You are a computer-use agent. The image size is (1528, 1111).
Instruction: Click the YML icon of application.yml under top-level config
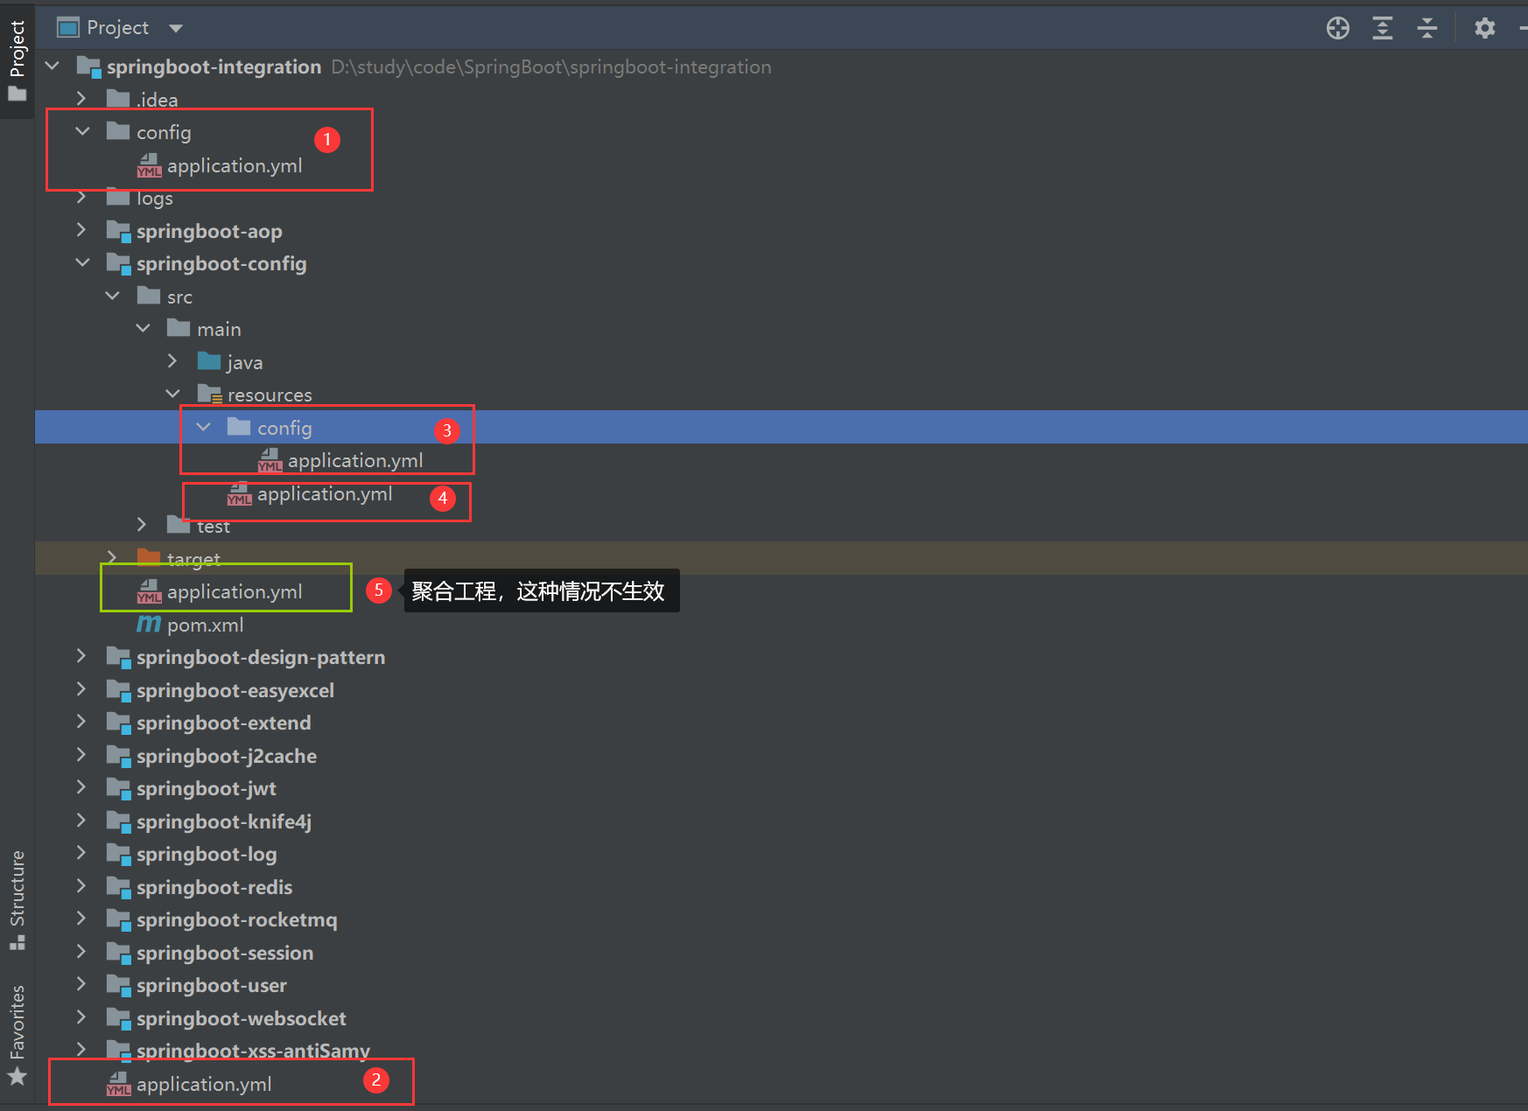click(149, 165)
